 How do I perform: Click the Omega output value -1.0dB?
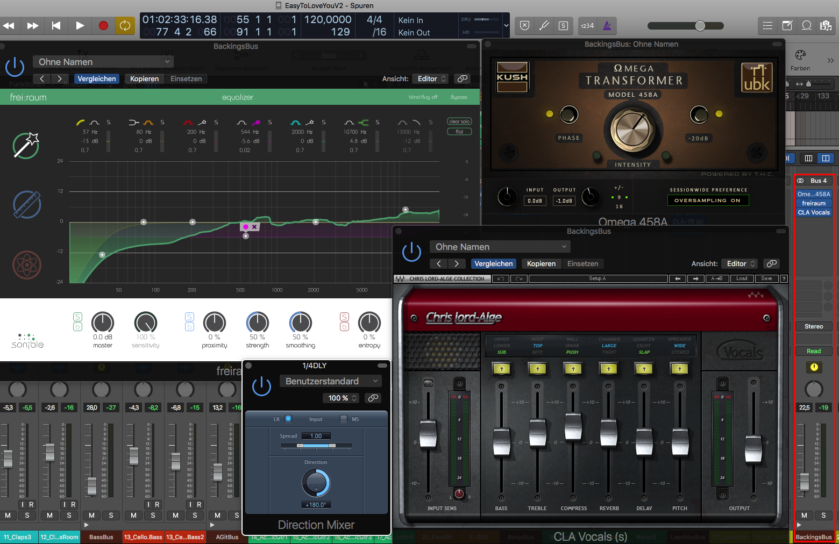coord(564,201)
